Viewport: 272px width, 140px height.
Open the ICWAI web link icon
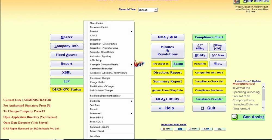[193, 129]
